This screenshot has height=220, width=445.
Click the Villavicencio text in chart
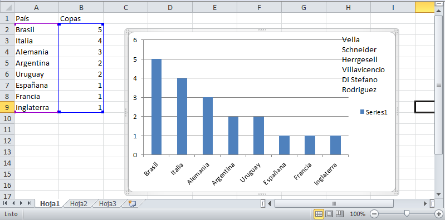tap(363, 69)
